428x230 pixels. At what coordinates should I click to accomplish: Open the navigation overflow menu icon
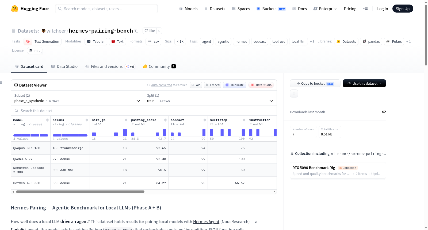(x=365, y=9)
